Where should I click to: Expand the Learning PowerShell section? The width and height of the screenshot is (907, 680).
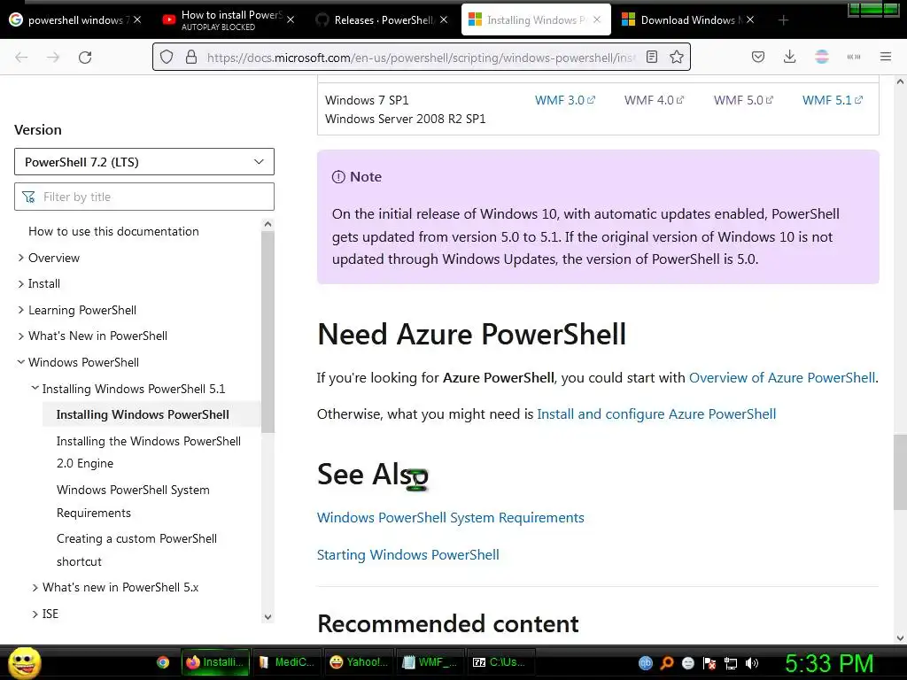(21, 310)
